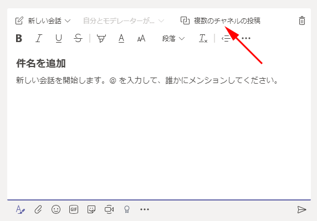
Task: Click the multi-channel post icon
Action: pos(185,20)
